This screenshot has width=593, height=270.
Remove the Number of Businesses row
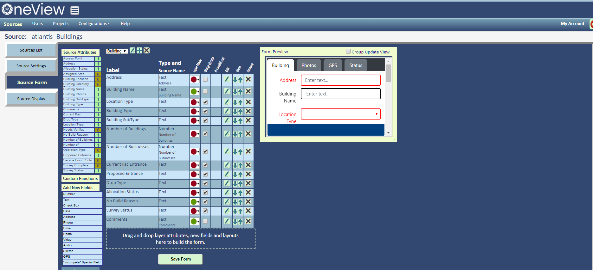point(248,151)
